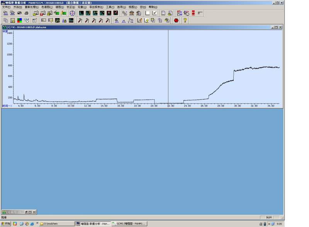
Task: Close the minimized child window at bottom-left
Action: pyautogui.click(x=34, y=212)
